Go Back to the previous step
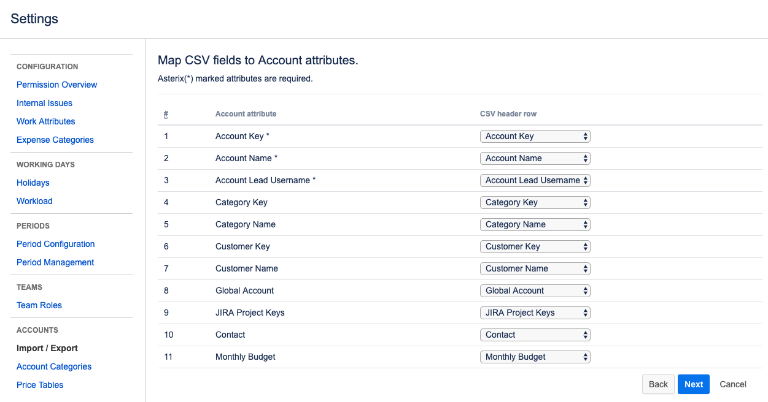 (658, 384)
